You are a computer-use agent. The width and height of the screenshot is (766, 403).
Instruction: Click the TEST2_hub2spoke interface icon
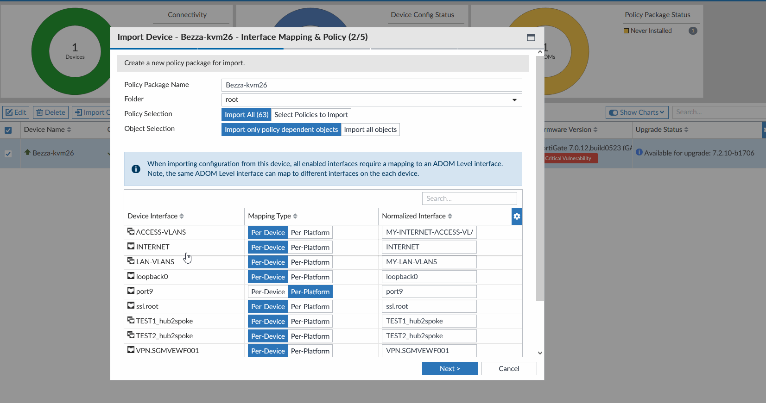pos(131,335)
